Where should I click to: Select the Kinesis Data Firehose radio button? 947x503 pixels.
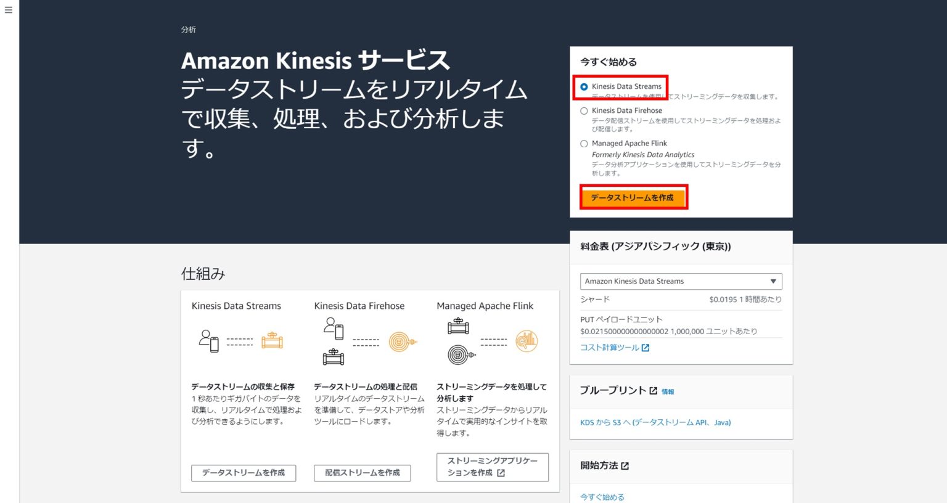584,110
